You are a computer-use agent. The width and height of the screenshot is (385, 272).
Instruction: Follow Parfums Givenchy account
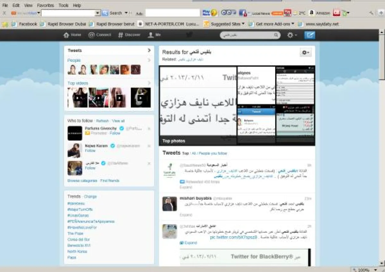coord(115,133)
